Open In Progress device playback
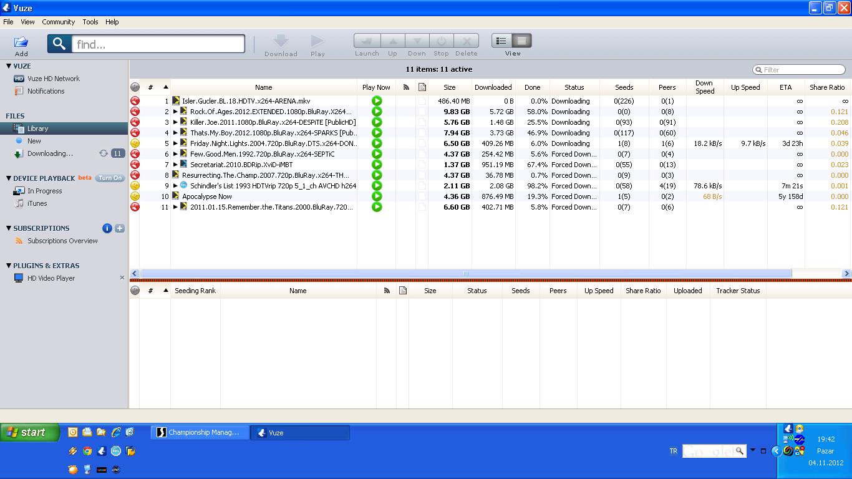852x479 pixels. tap(44, 191)
